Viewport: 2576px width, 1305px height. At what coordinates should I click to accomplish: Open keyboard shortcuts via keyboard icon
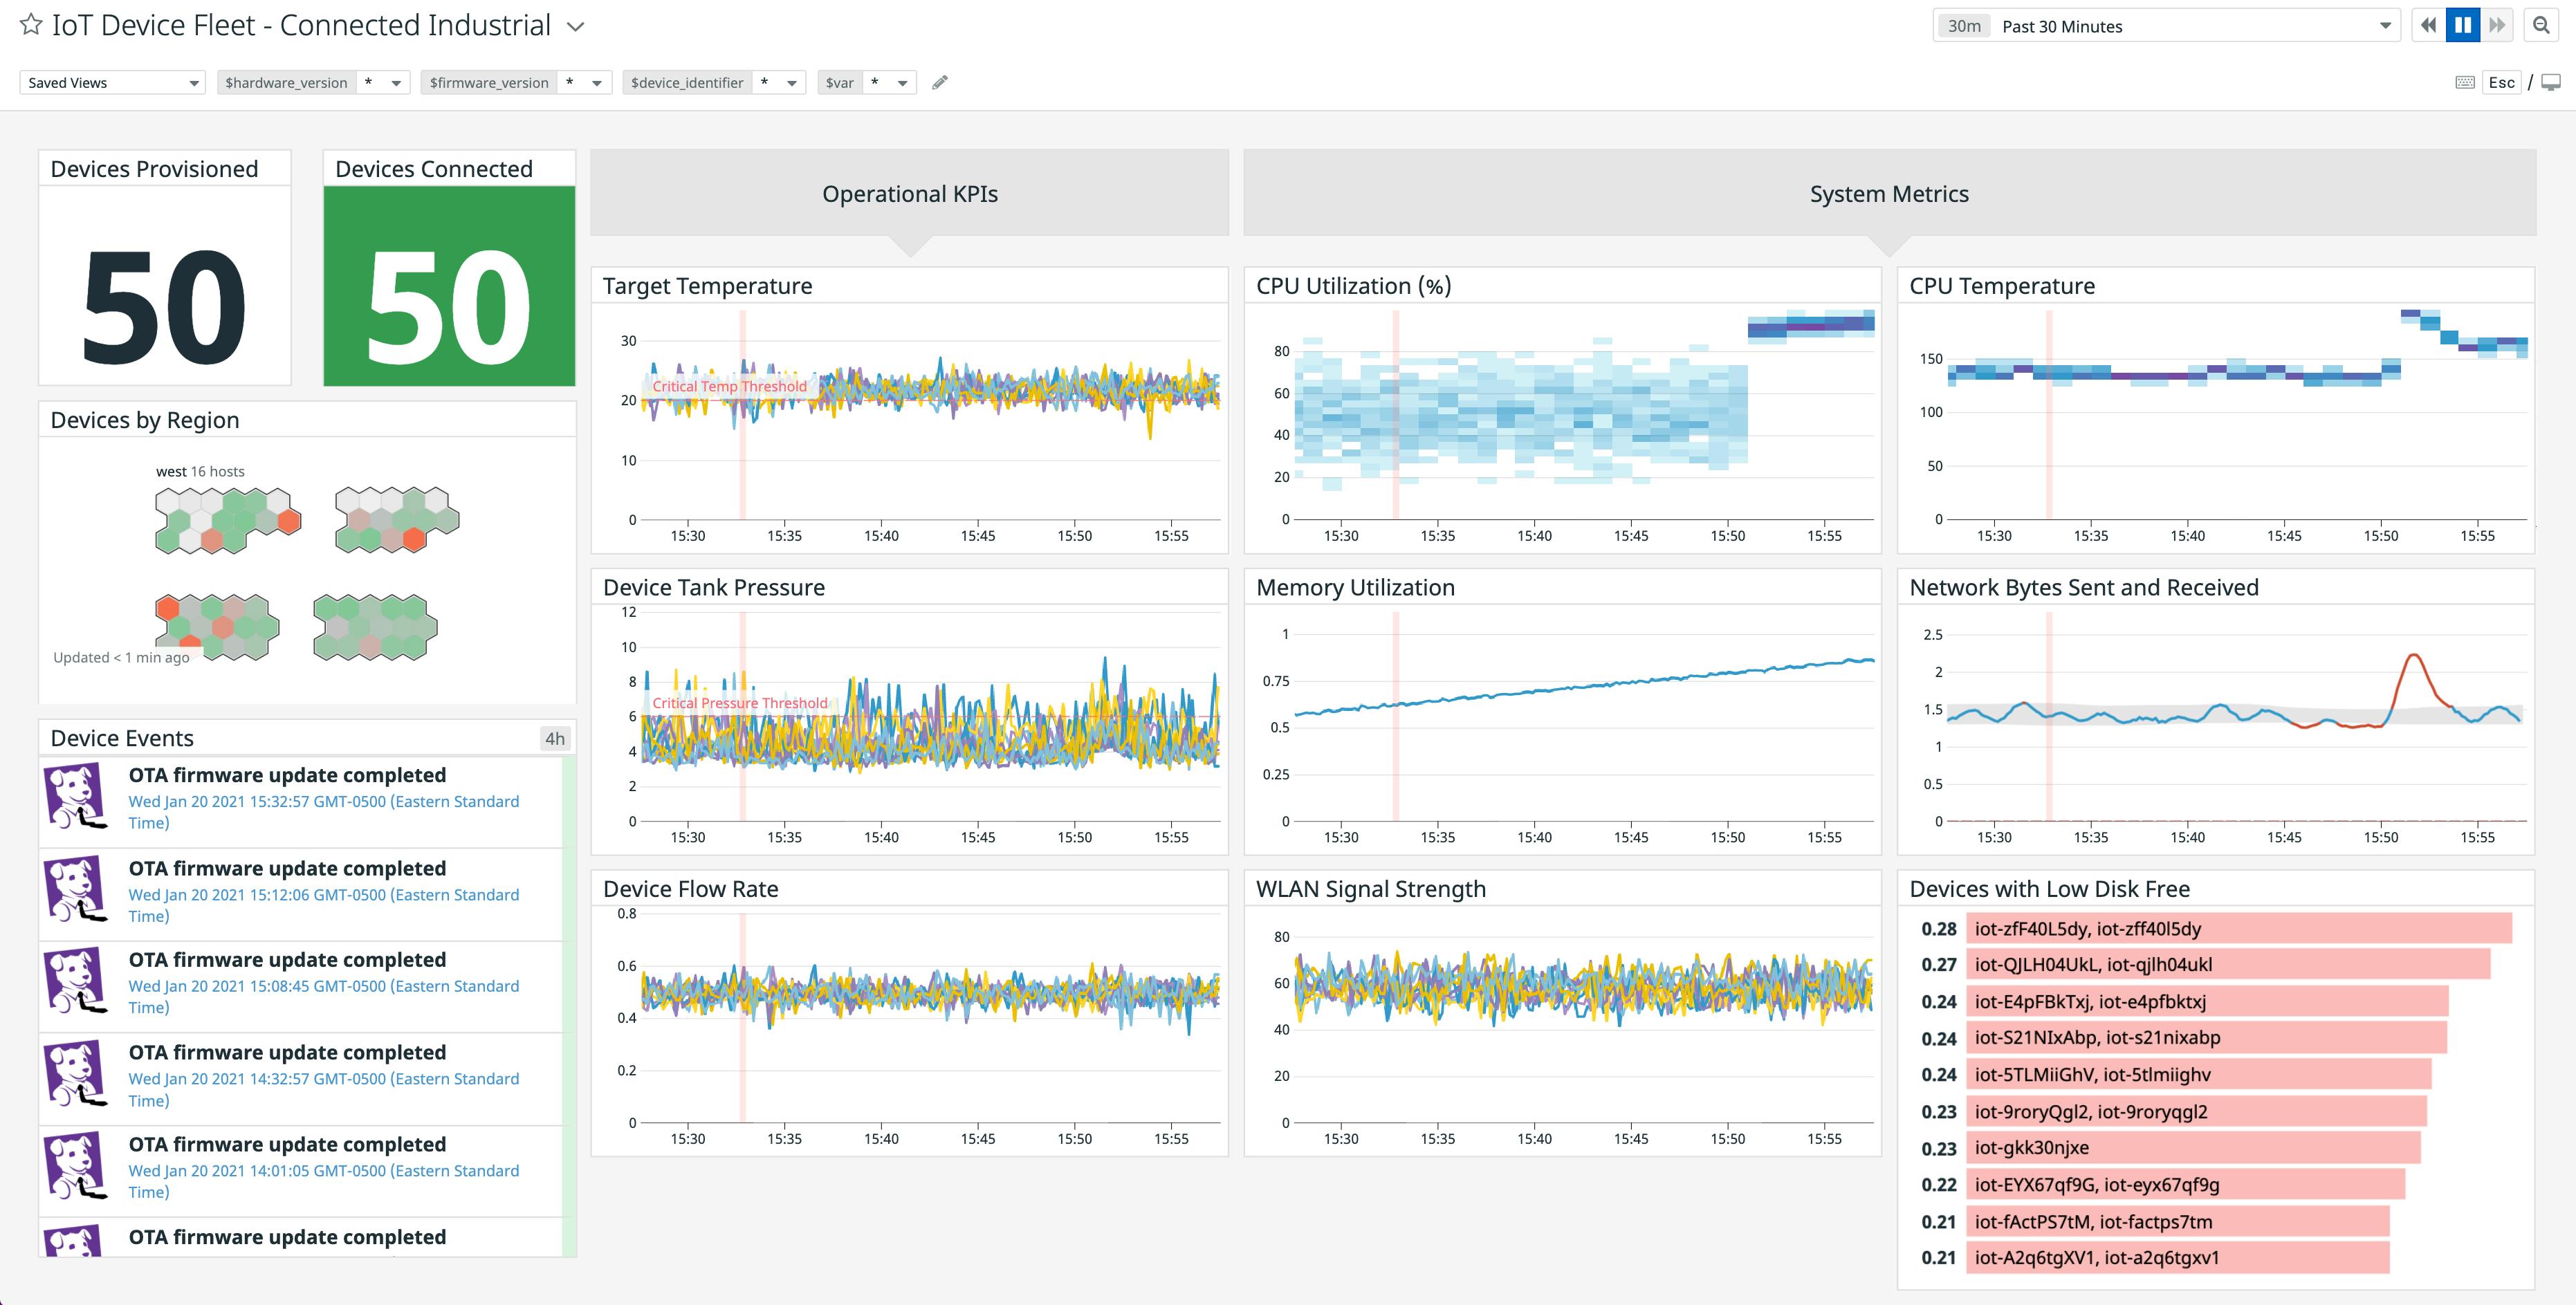pyautogui.click(x=2465, y=82)
